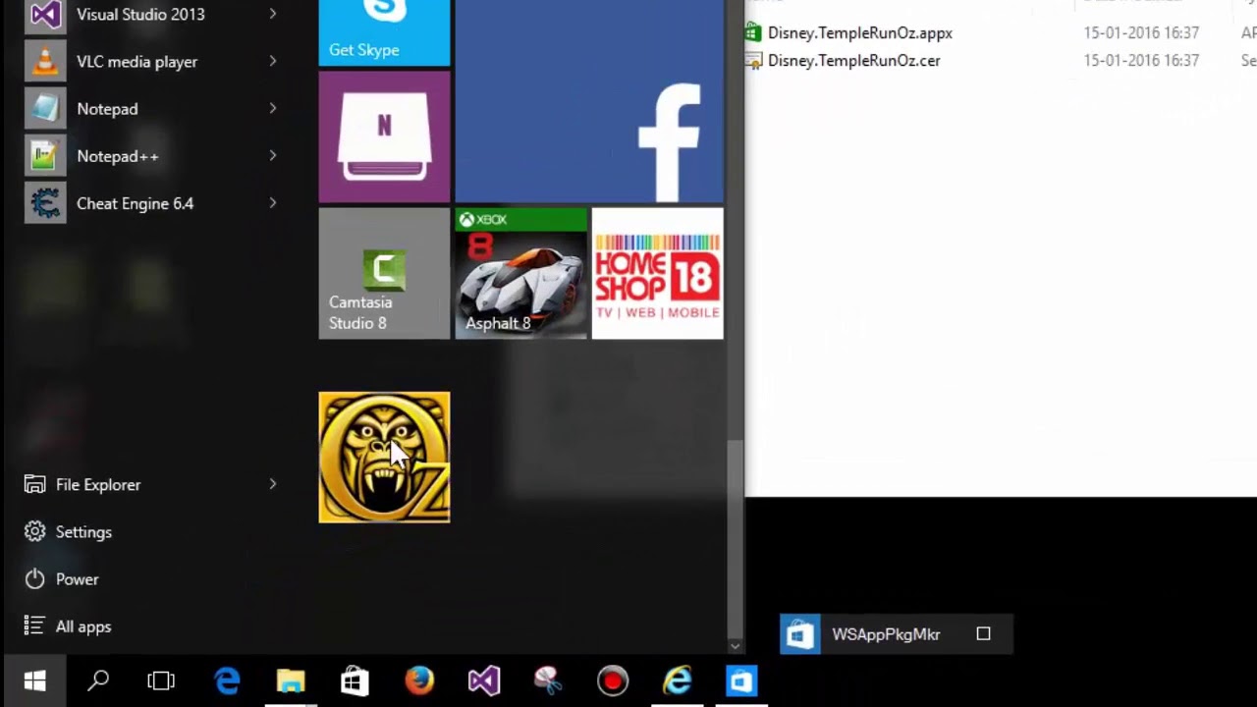Click the square button on WSAppPkgMkr preview
This screenshot has height=707, width=1257.
[983, 634]
